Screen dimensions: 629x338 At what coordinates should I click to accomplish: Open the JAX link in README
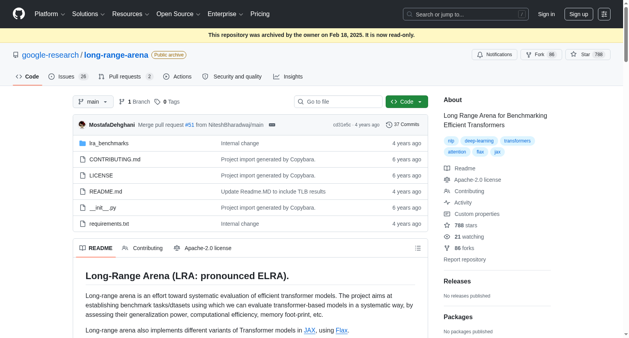point(309,331)
